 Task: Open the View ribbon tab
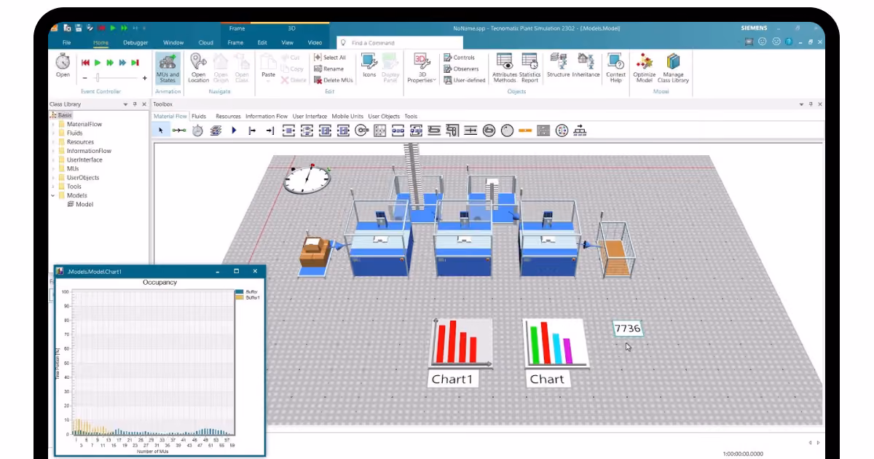click(x=288, y=42)
